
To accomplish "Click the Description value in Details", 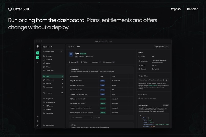I will pos(159,61).
